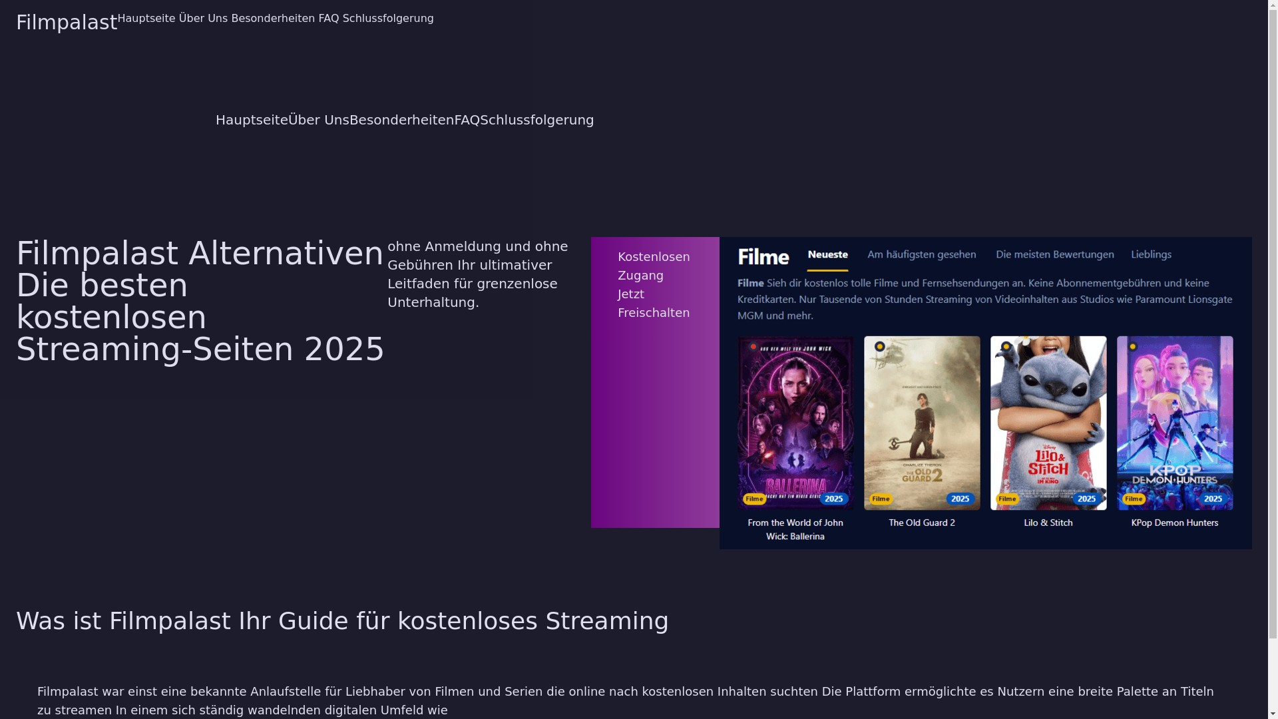
Task: Click the subtitle 'ohne Anmeldung und ohne Gebühren'
Action: [x=478, y=274]
